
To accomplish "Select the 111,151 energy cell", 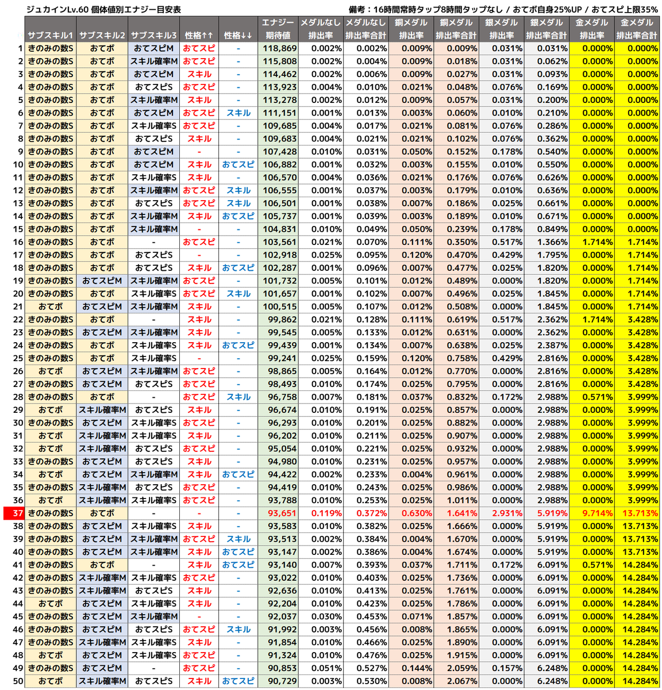I will pyautogui.click(x=278, y=113).
